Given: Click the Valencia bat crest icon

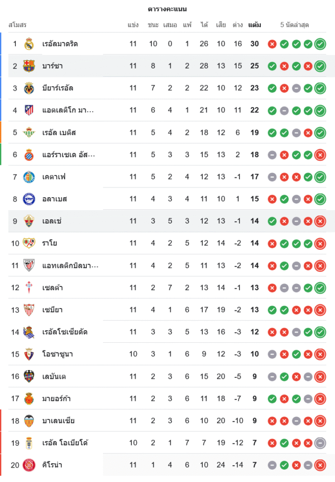Looking at the screenshot, I should [29, 421].
